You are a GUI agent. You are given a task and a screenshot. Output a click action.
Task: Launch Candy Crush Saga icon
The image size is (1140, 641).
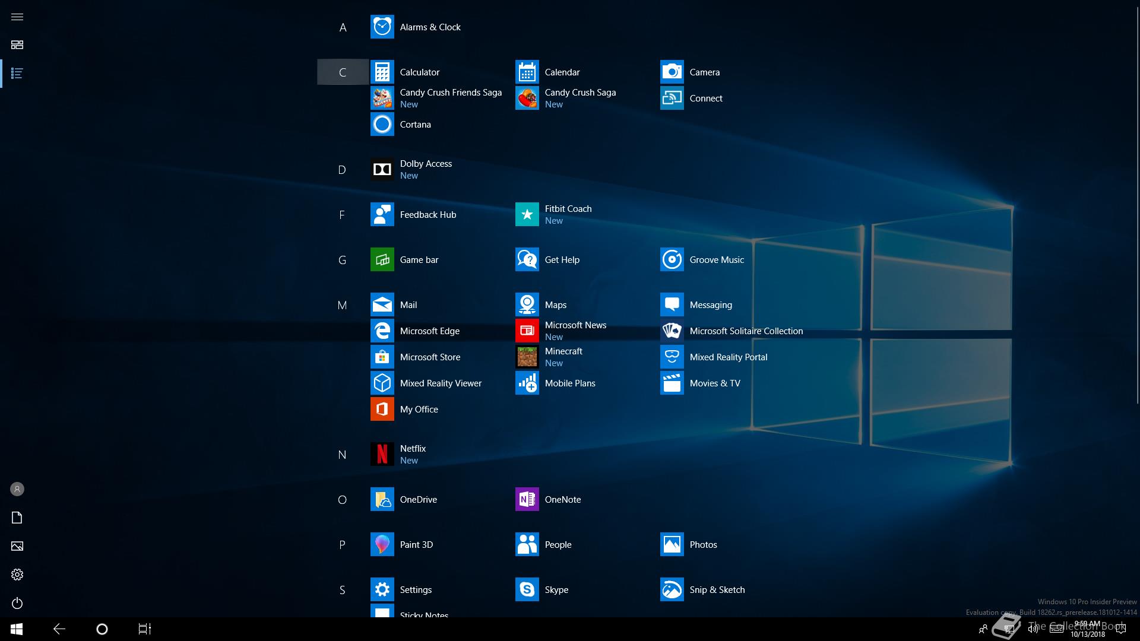coord(527,99)
